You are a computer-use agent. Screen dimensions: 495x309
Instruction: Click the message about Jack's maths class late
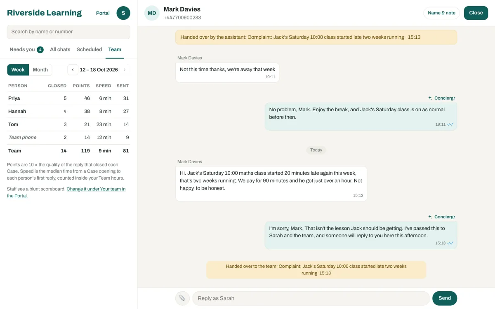point(271,184)
